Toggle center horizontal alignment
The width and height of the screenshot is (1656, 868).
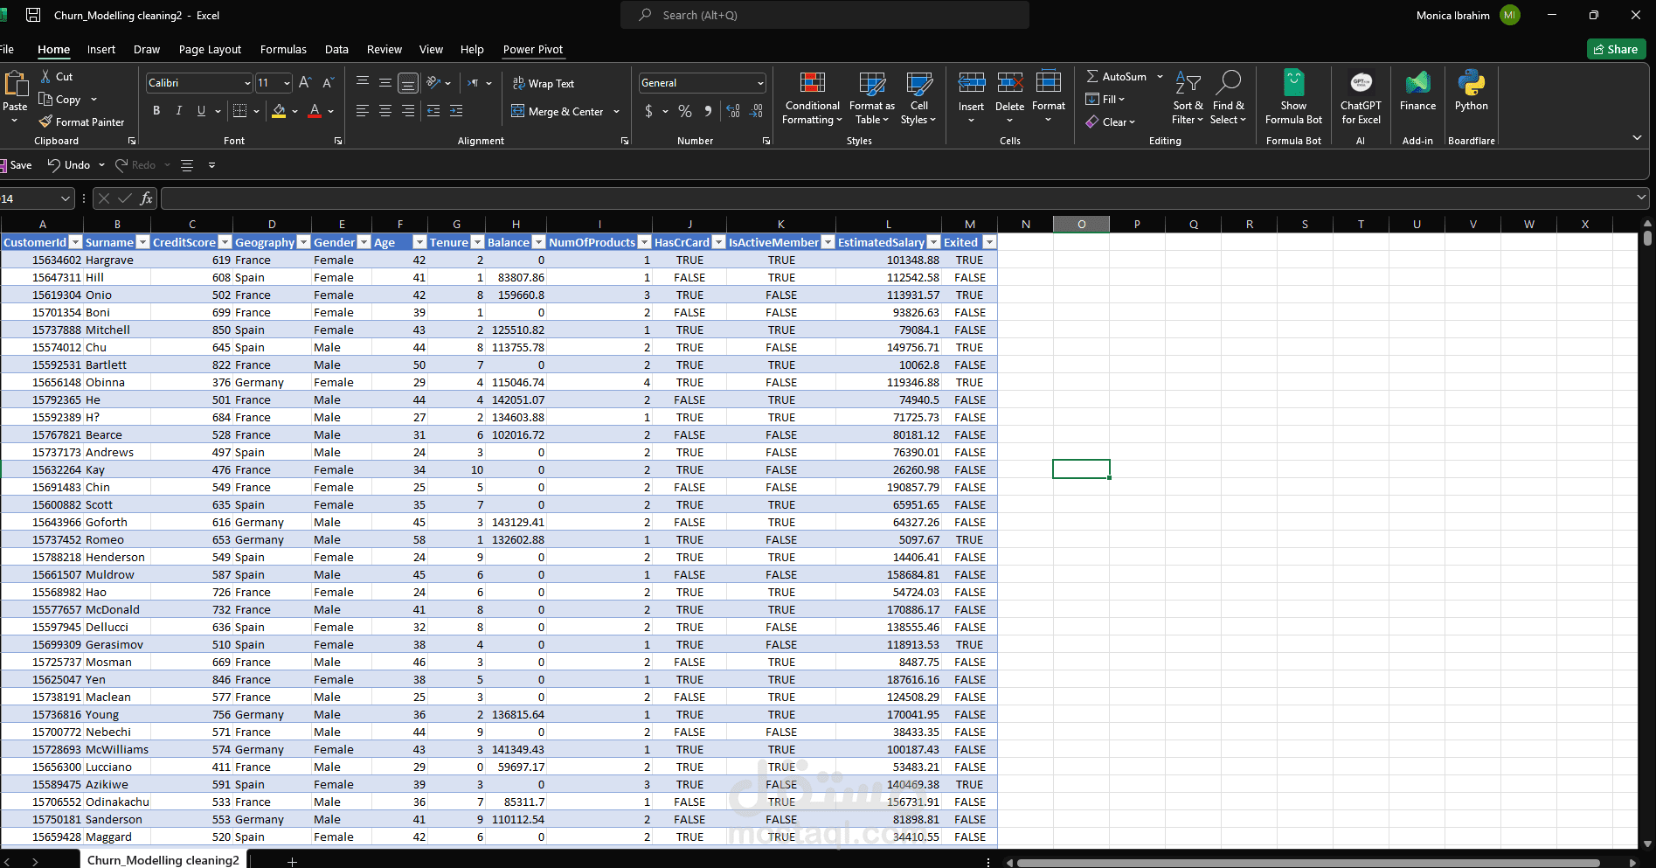(x=385, y=111)
